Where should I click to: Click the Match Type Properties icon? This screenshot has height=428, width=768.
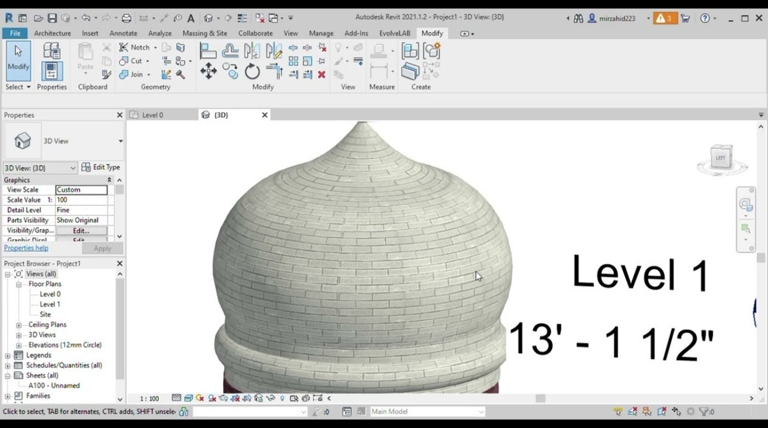point(107,74)
